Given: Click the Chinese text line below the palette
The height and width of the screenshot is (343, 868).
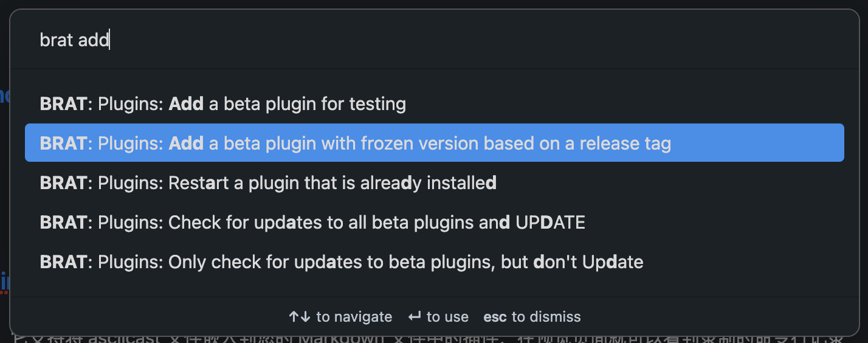Looking at the screenshot, I should click(425, 336).
